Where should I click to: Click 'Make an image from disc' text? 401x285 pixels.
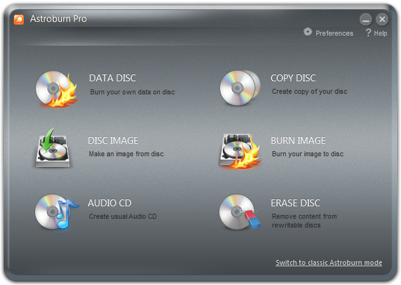click(x=127, y=154)
